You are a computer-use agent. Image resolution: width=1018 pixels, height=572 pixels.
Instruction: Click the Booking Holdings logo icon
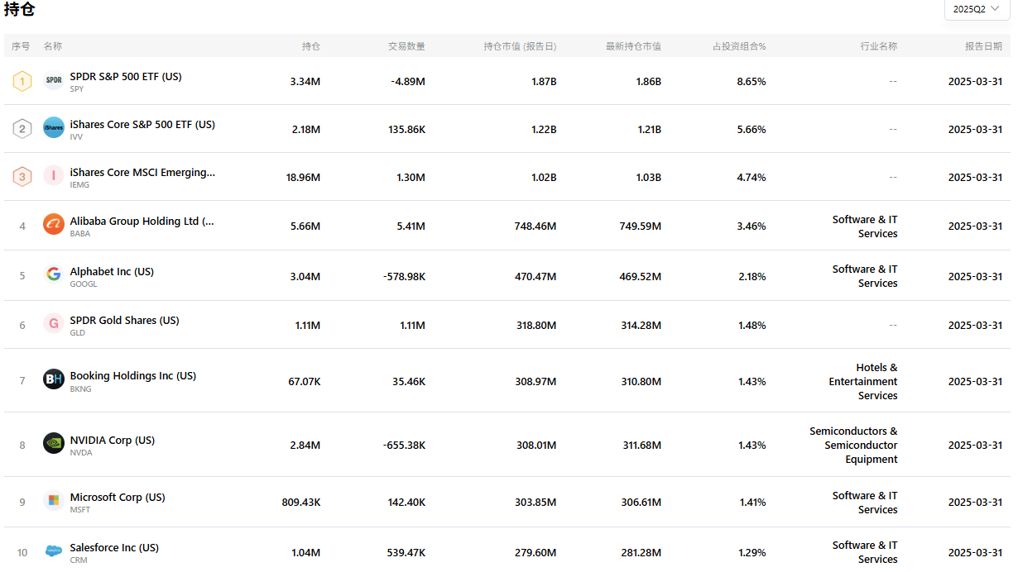point(54,379)
